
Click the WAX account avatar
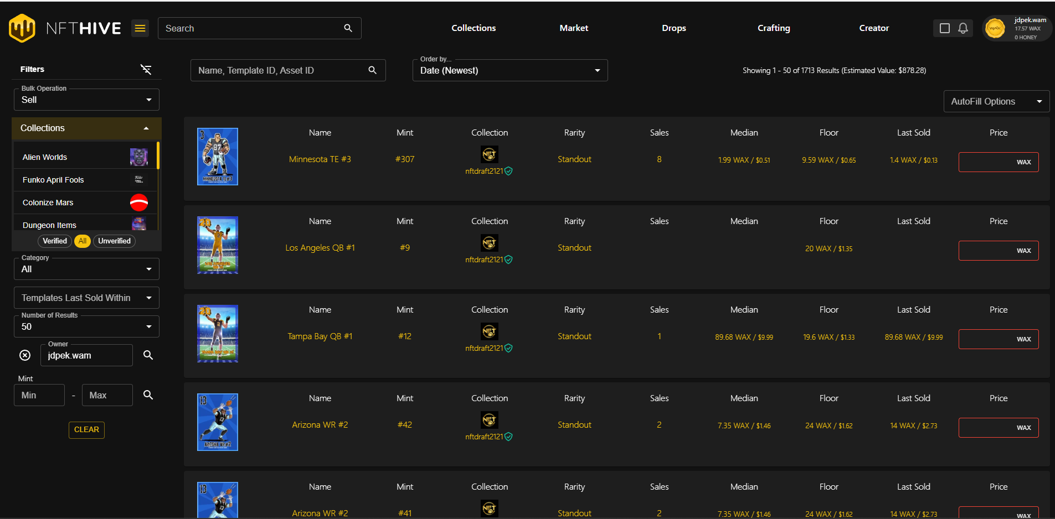click(x=995, y=28)
